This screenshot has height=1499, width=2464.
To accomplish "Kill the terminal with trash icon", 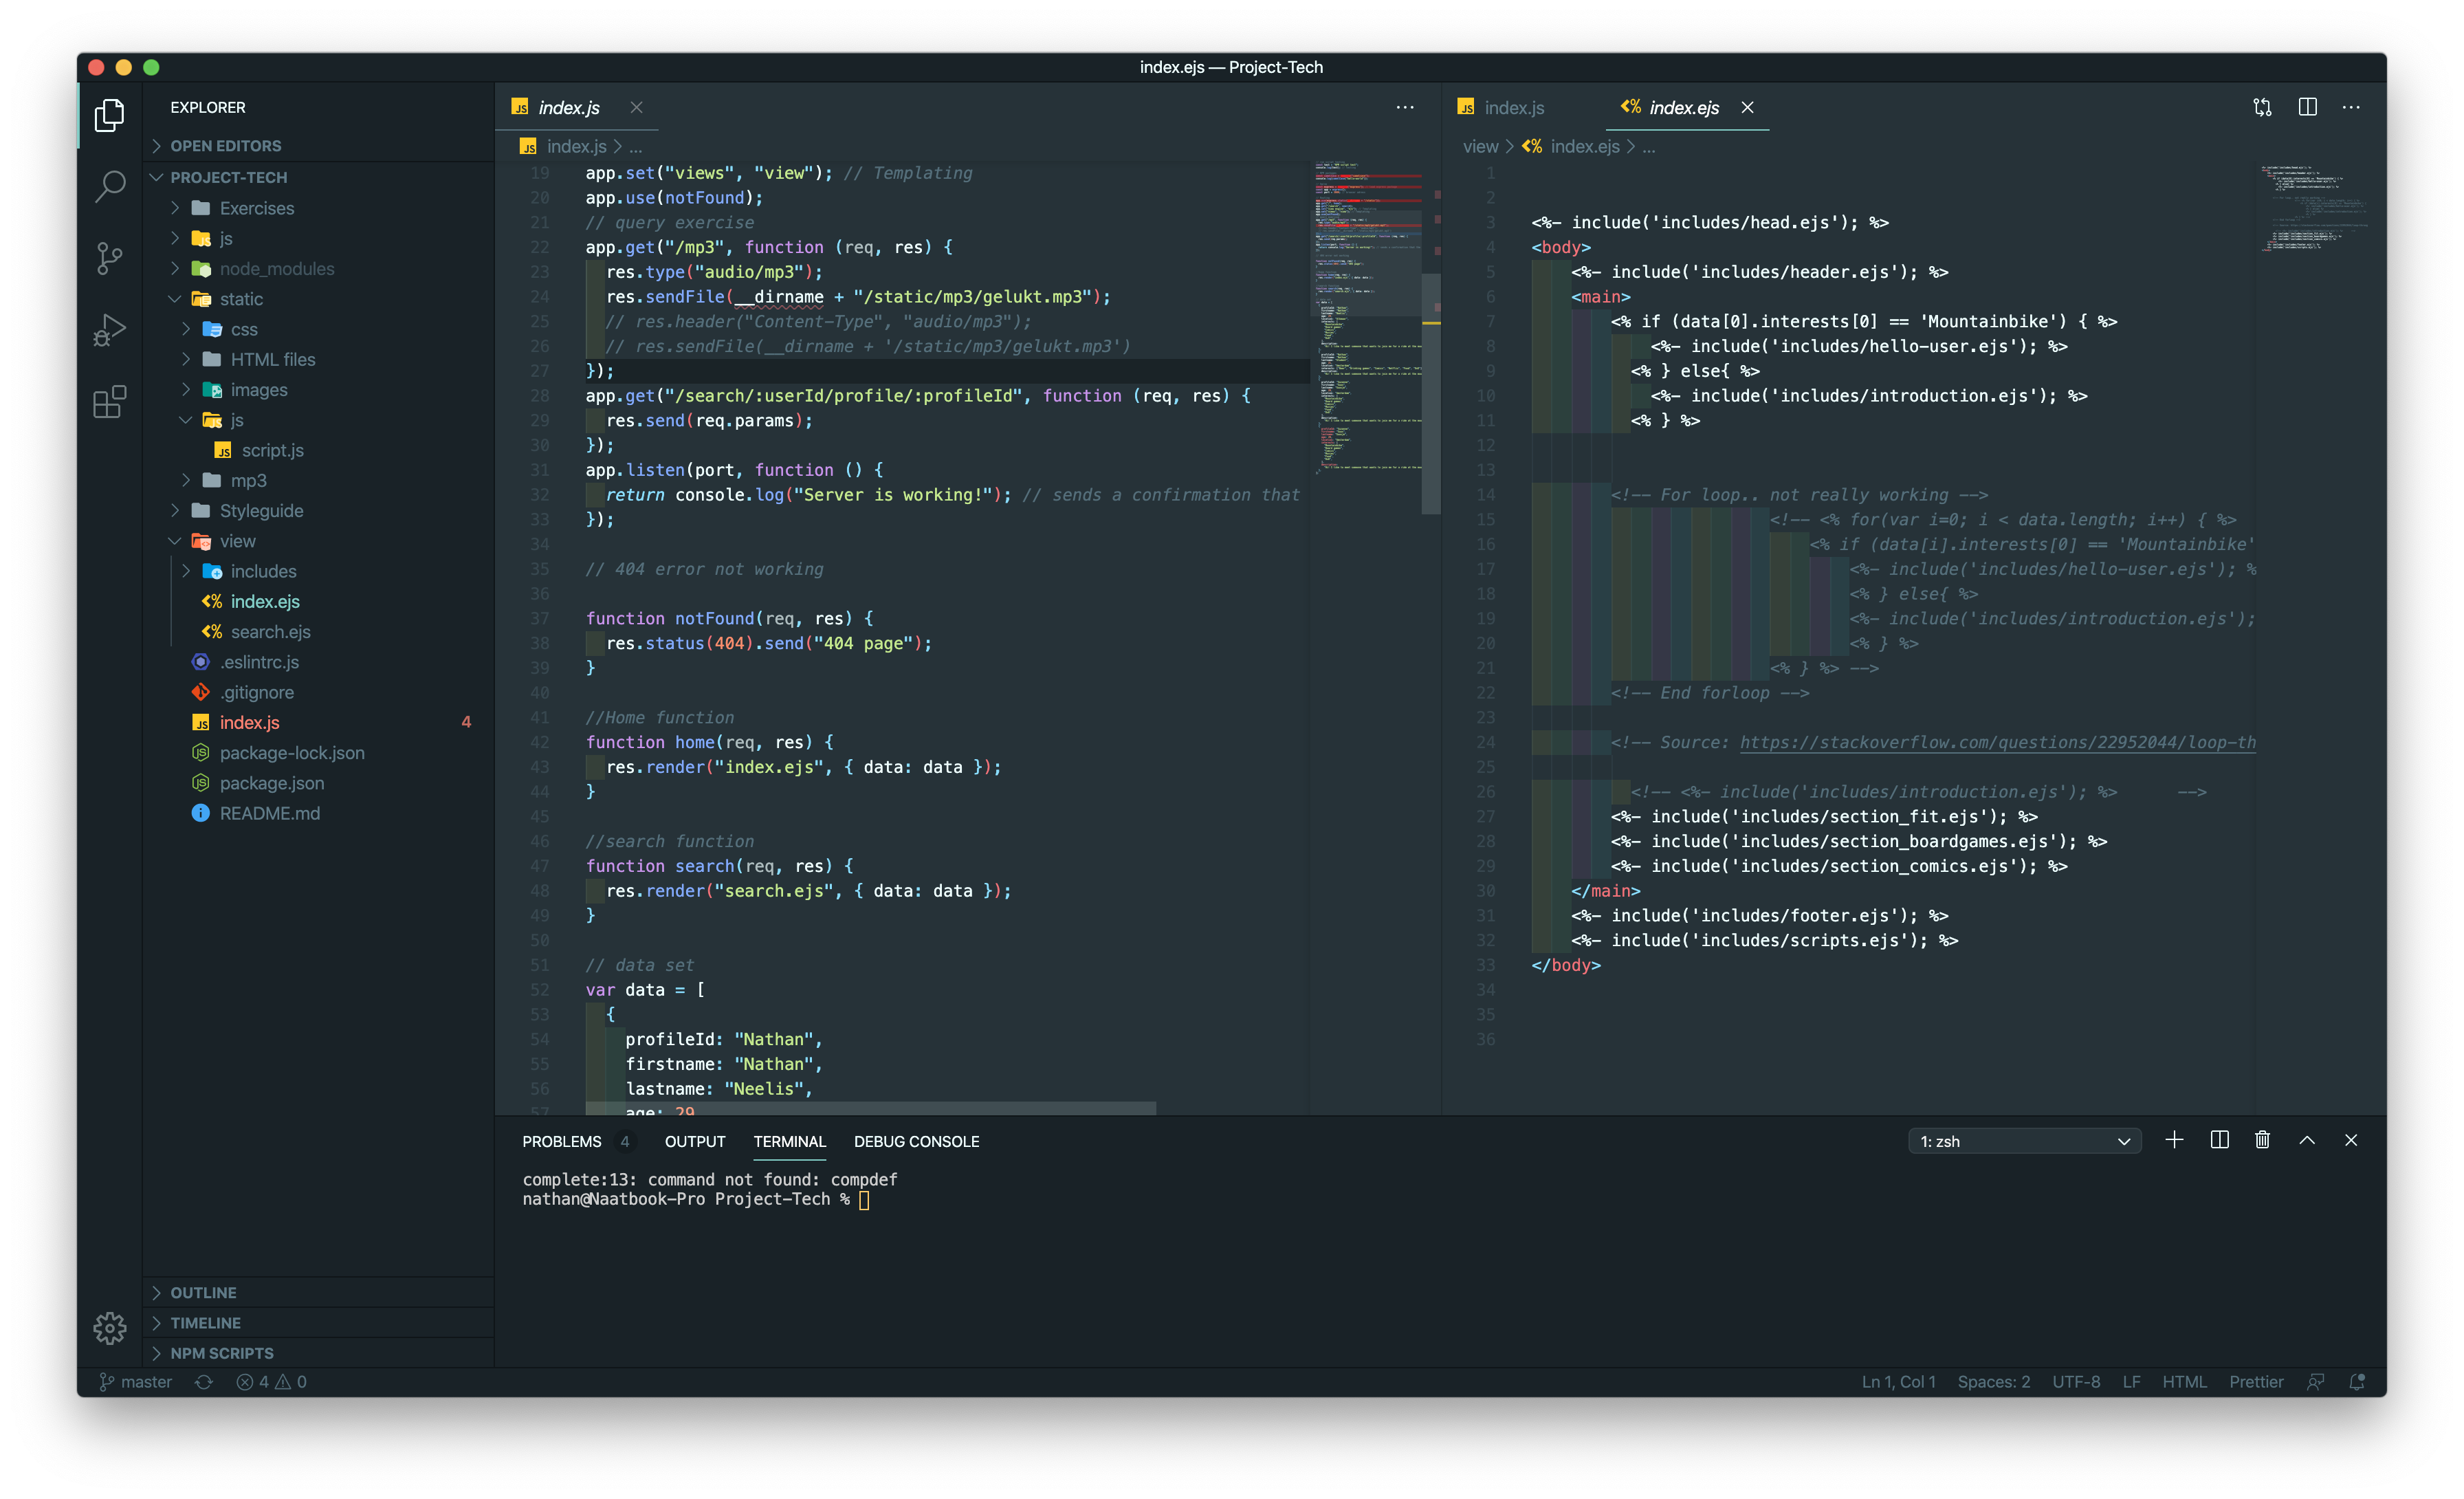I will click(x=2262, y=1140).
